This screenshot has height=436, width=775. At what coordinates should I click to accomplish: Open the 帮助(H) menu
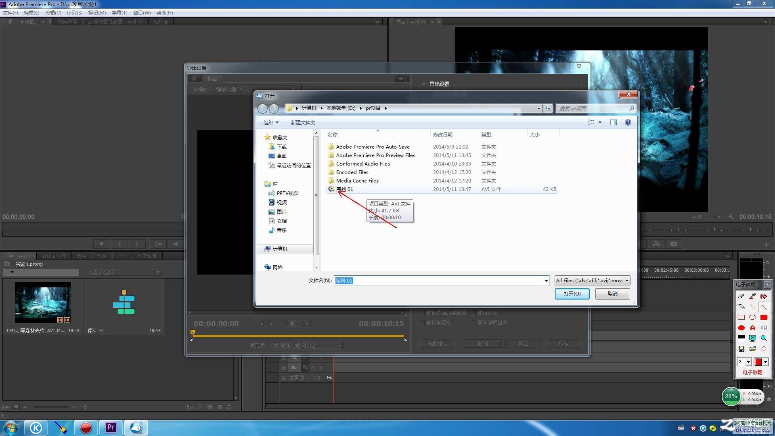click(x=165, y=13)
